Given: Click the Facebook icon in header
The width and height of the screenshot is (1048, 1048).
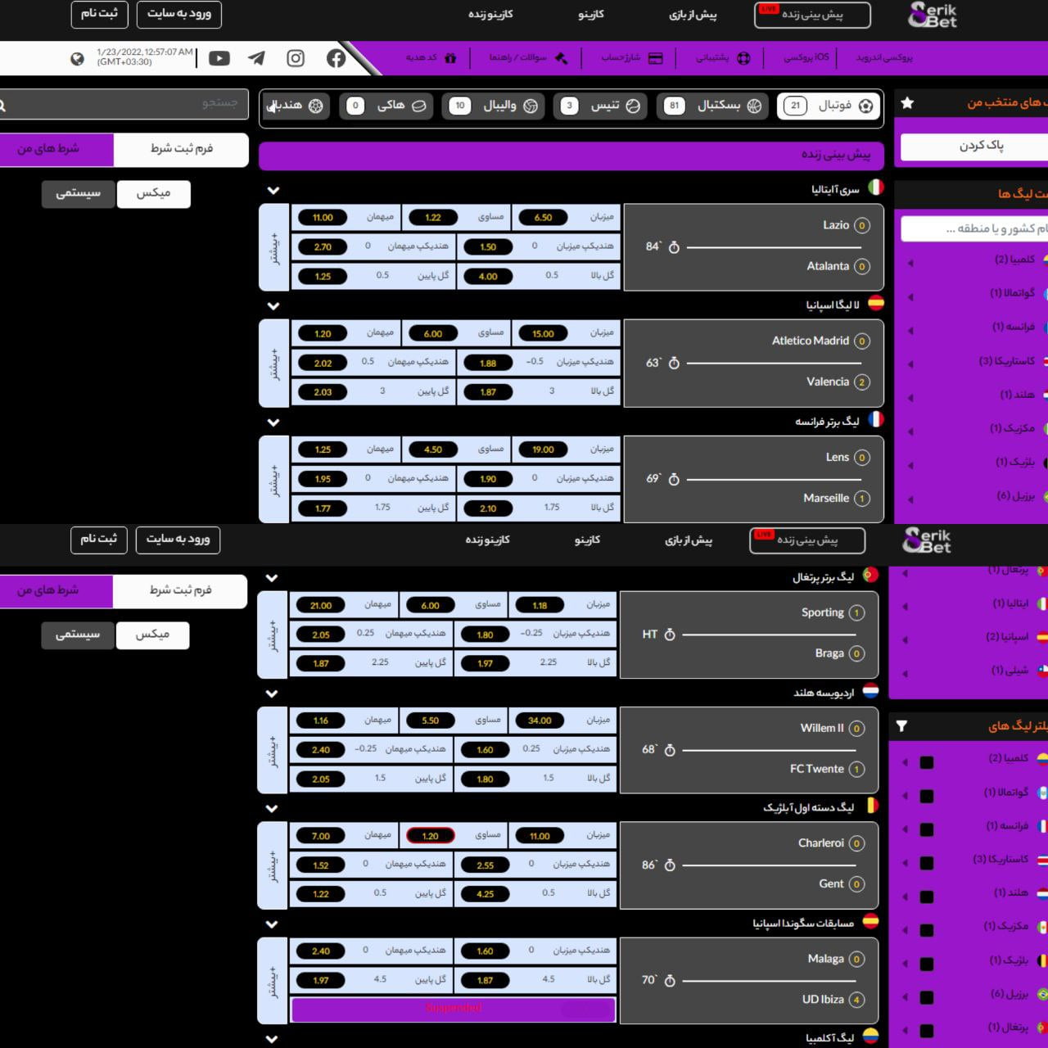Looking at the screenshot, I should [x=336, y=58].
